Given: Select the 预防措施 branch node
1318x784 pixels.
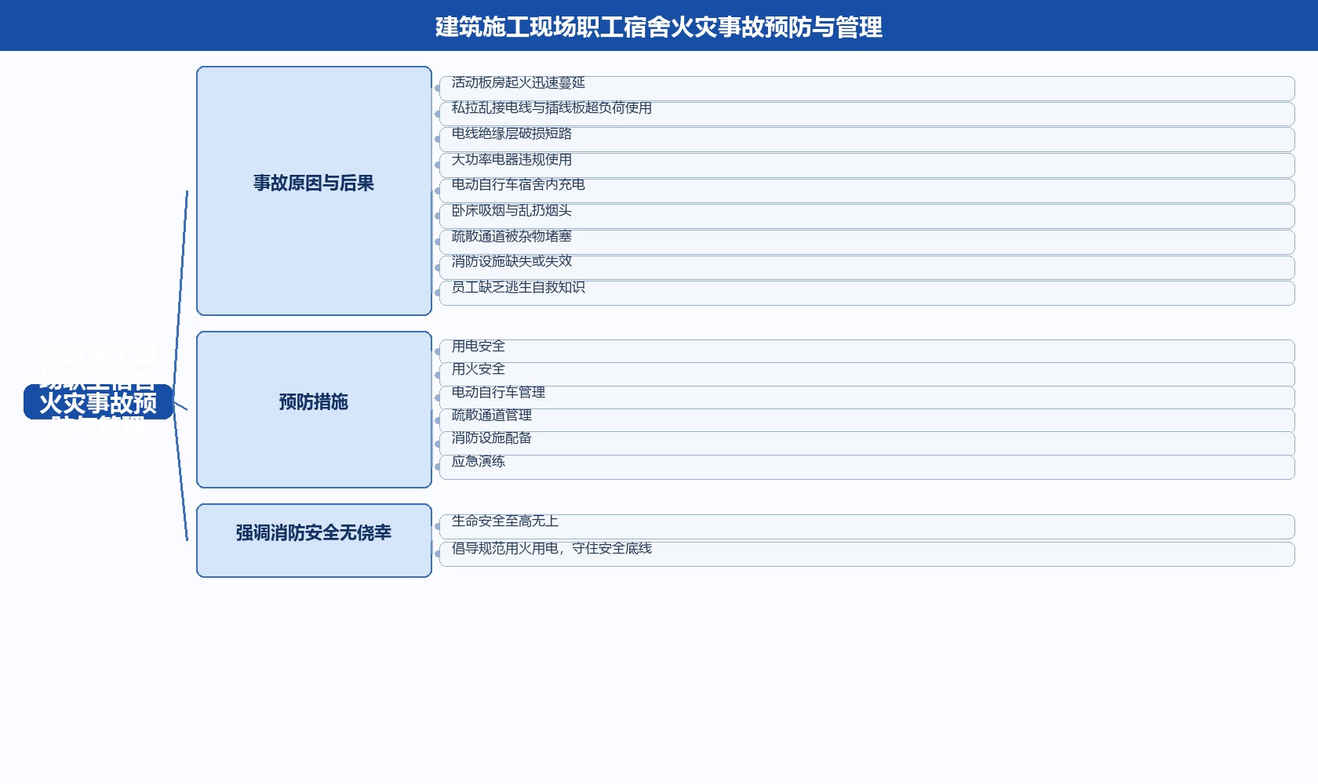Looking at the screenshot, I should [x=314, y=409].
